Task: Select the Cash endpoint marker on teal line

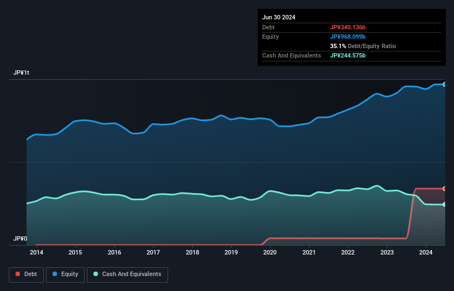Action: coord(445,205)
